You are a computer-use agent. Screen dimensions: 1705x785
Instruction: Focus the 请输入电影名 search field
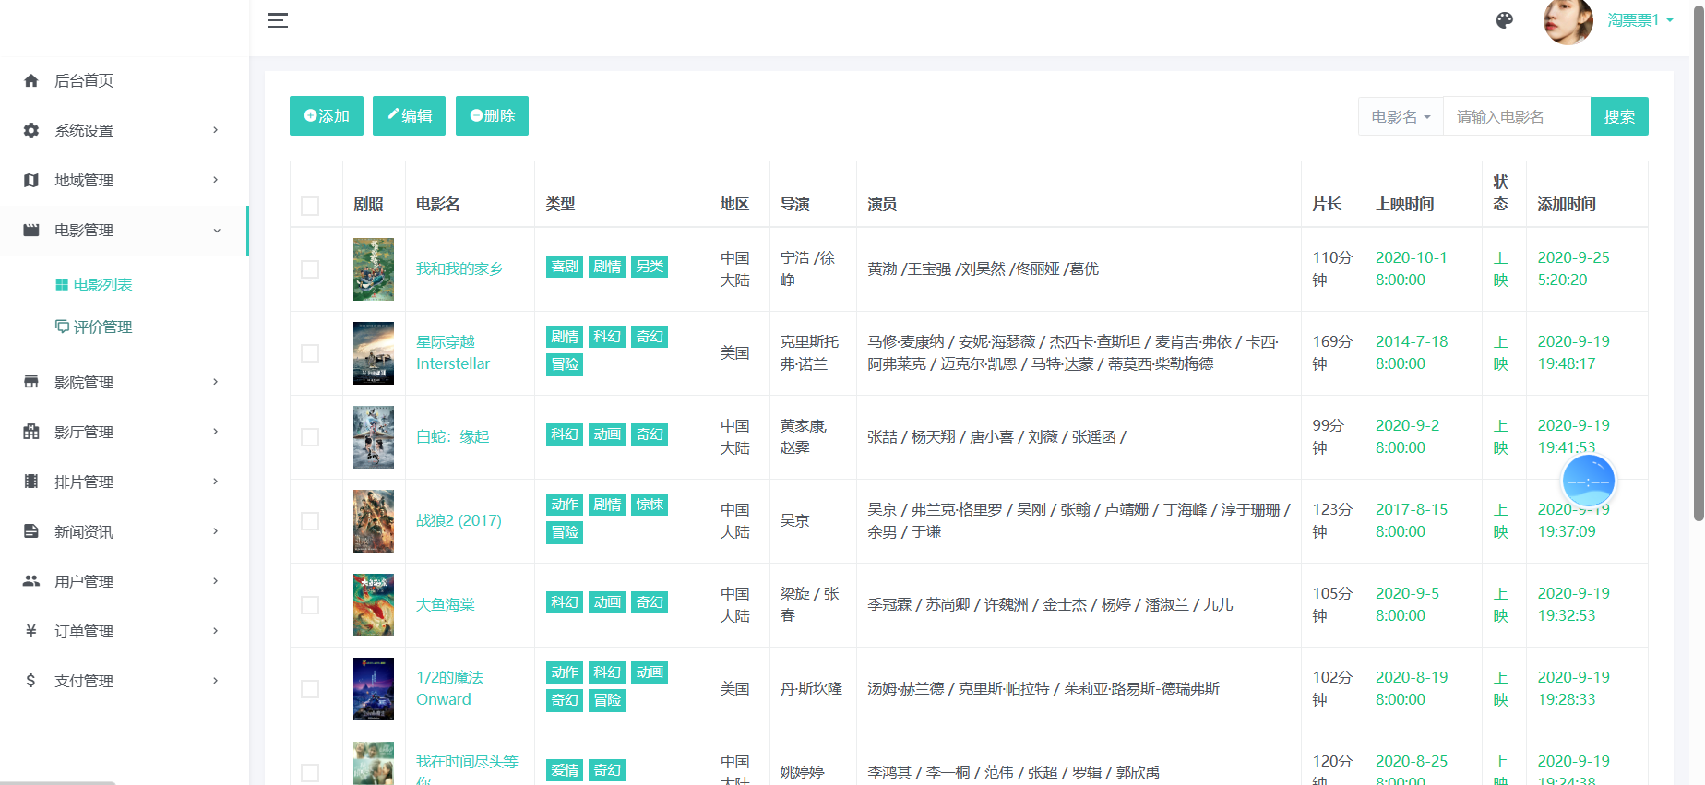[1516, 117]
